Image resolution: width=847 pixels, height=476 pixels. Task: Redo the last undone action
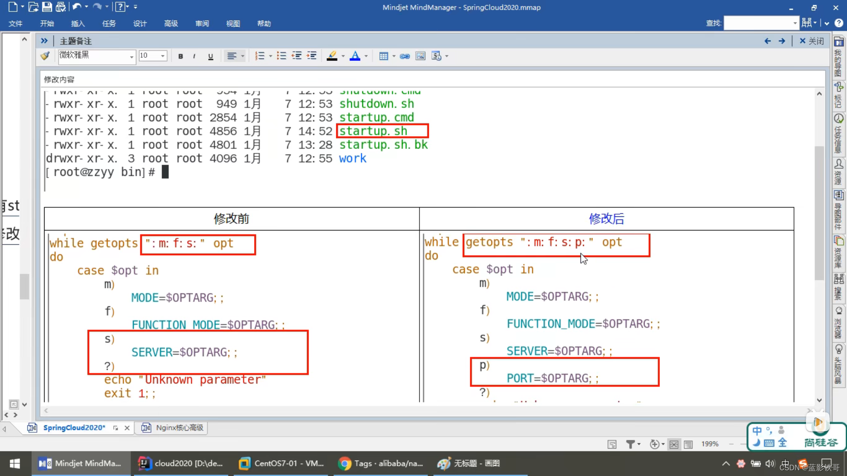97,7
